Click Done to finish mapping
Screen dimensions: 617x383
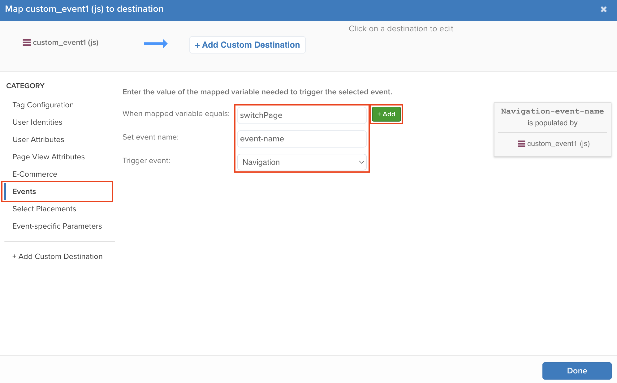(x=576, y=371)
